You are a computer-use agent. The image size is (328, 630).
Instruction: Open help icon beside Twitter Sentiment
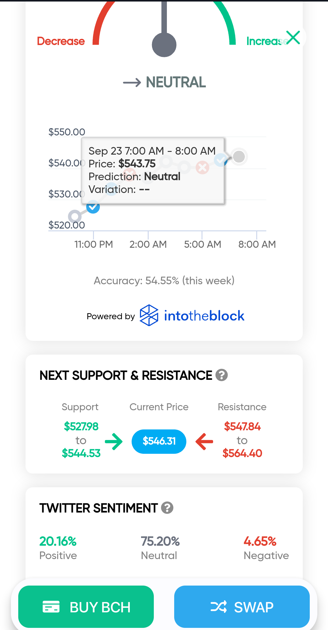(x=167, y=508)
